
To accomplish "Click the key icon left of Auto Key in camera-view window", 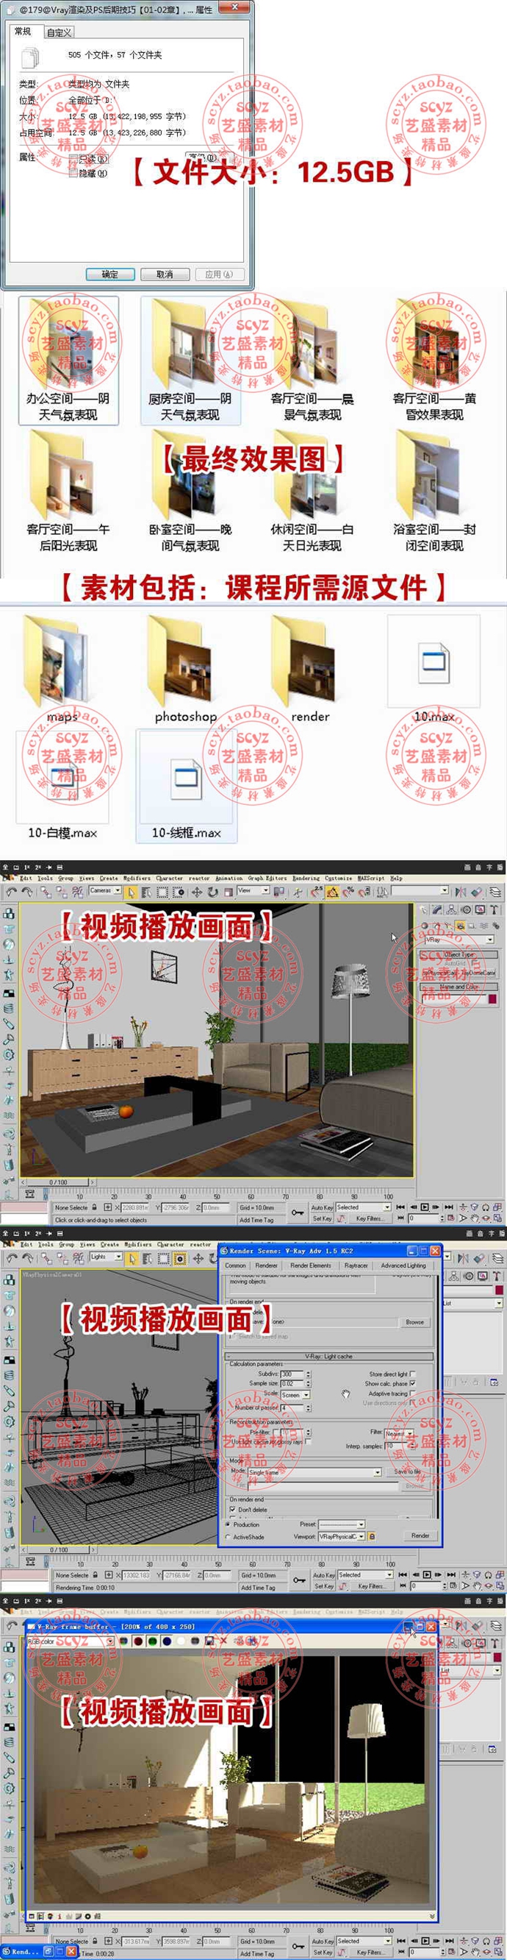I will click(298, 1212).
